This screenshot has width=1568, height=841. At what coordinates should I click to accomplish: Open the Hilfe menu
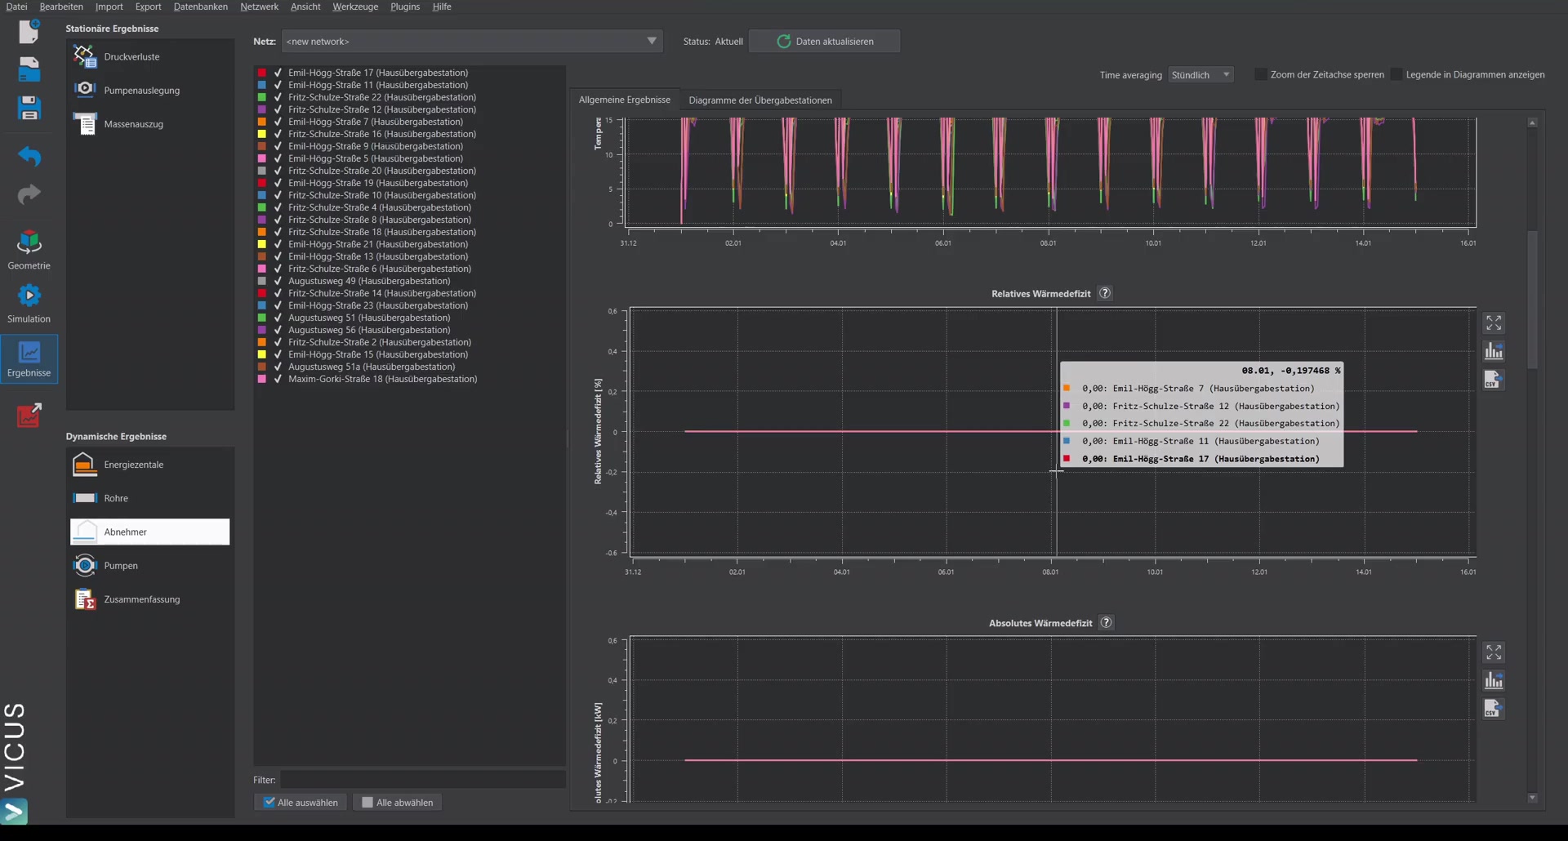pyautogui.click(x=442, y=7)
